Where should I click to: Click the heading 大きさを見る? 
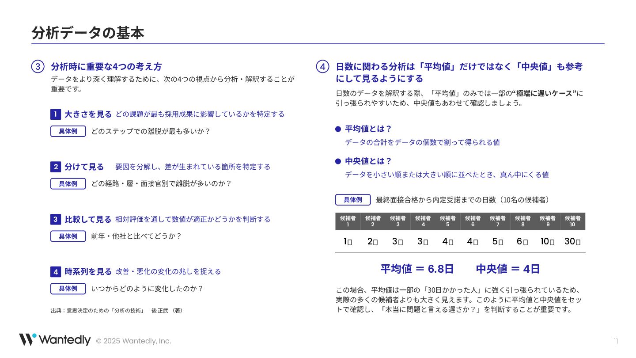click(x=88, y=114)
